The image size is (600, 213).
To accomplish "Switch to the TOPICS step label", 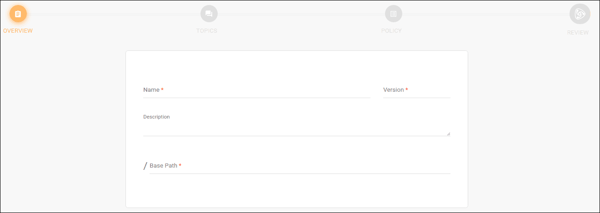I will click(x=207, y=31).
